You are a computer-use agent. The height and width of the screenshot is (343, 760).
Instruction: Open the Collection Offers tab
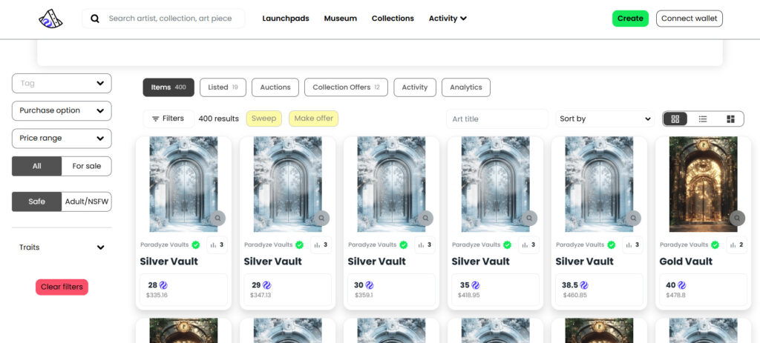point(346,87)
